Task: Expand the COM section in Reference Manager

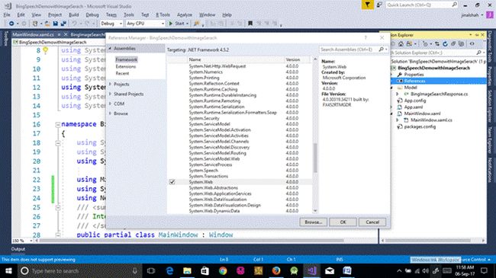Action: click(110, 104)
